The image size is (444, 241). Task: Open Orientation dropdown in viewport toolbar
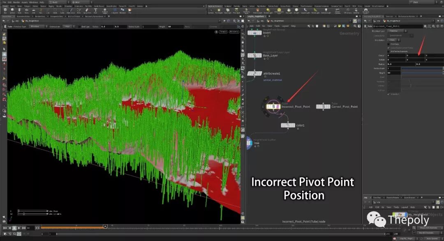click(x=69, y=27)
